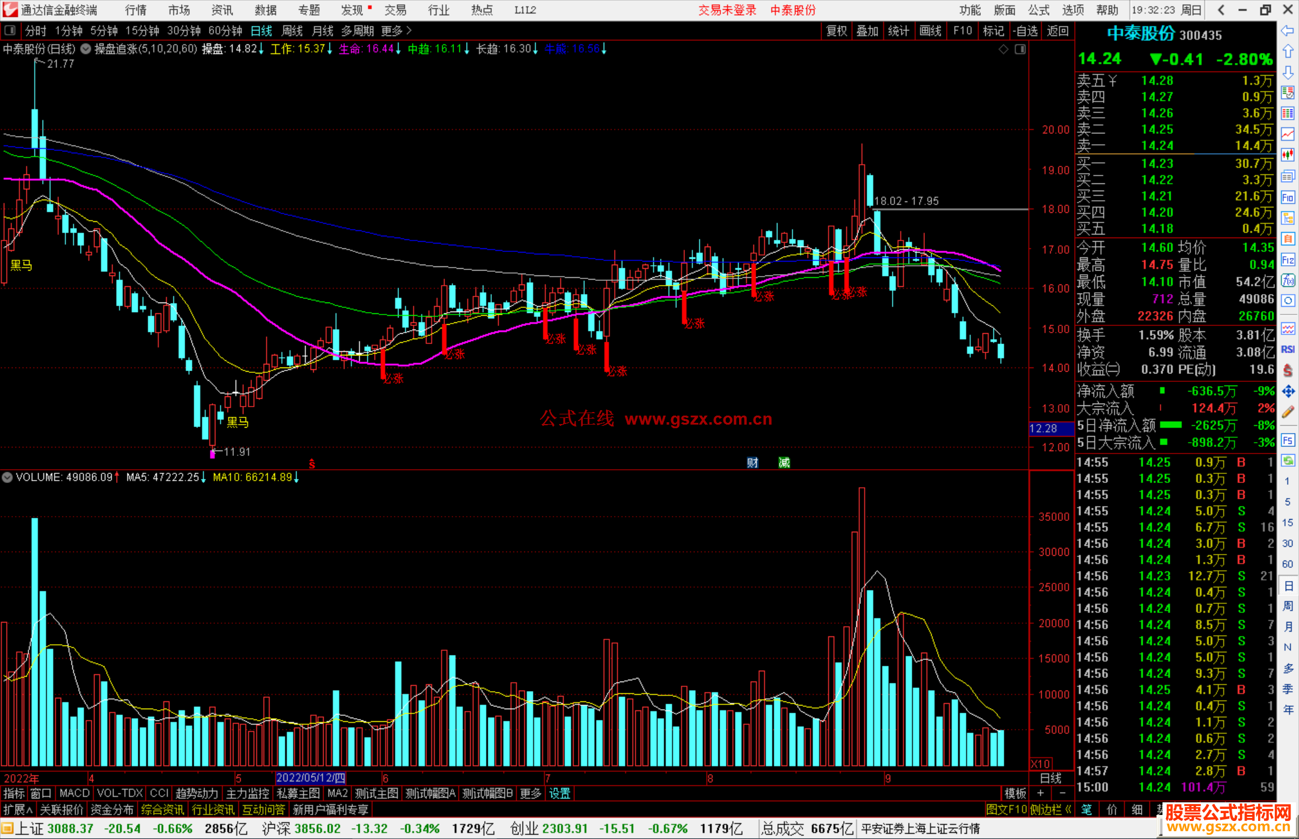Switch sidebar period to 60 minute
The image size is (1299, 839).
1288,564
